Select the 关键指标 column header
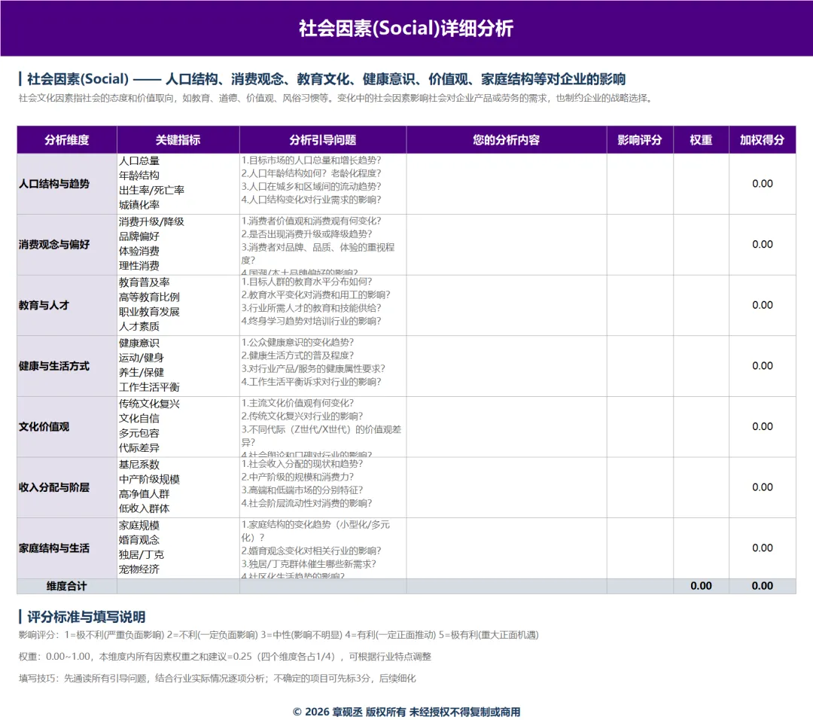813x720 pixels. point(178,139)
